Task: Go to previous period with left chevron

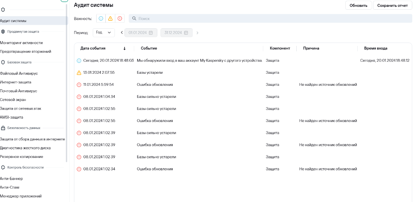Action: tap(122, 33)
